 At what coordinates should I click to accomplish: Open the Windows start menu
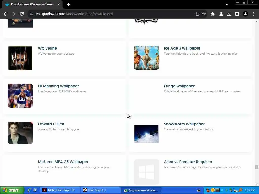pyautogui.click(x=12, y=190)
